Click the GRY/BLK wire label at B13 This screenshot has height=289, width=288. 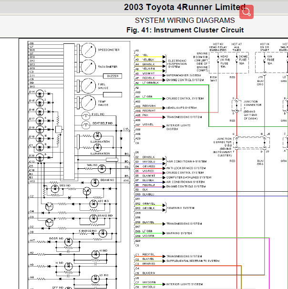[x=148, y=208]
